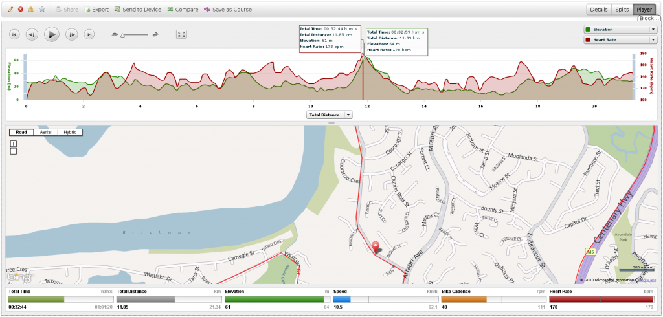
Task: Click the Bike Cadence gauge bar
Action: click(493, 300)
